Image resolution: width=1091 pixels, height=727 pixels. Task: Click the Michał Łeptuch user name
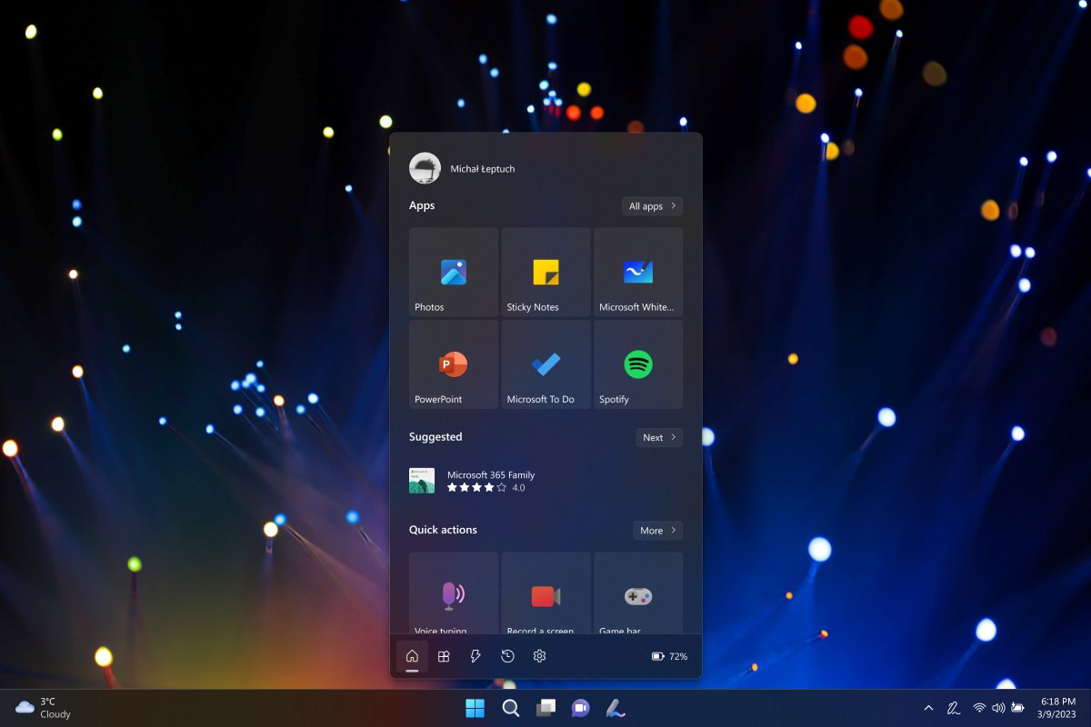pos(483,169)
